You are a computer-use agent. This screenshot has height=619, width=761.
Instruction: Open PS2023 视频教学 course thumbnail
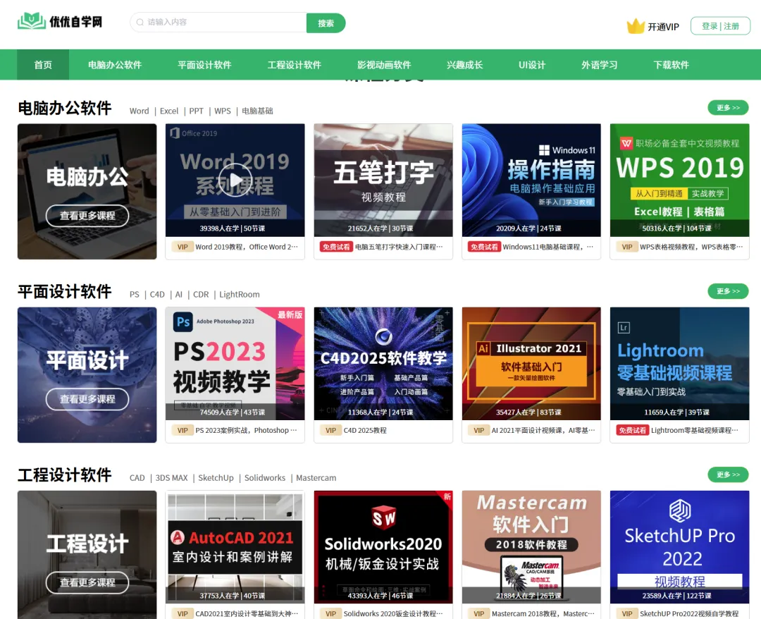coord(235,364)
